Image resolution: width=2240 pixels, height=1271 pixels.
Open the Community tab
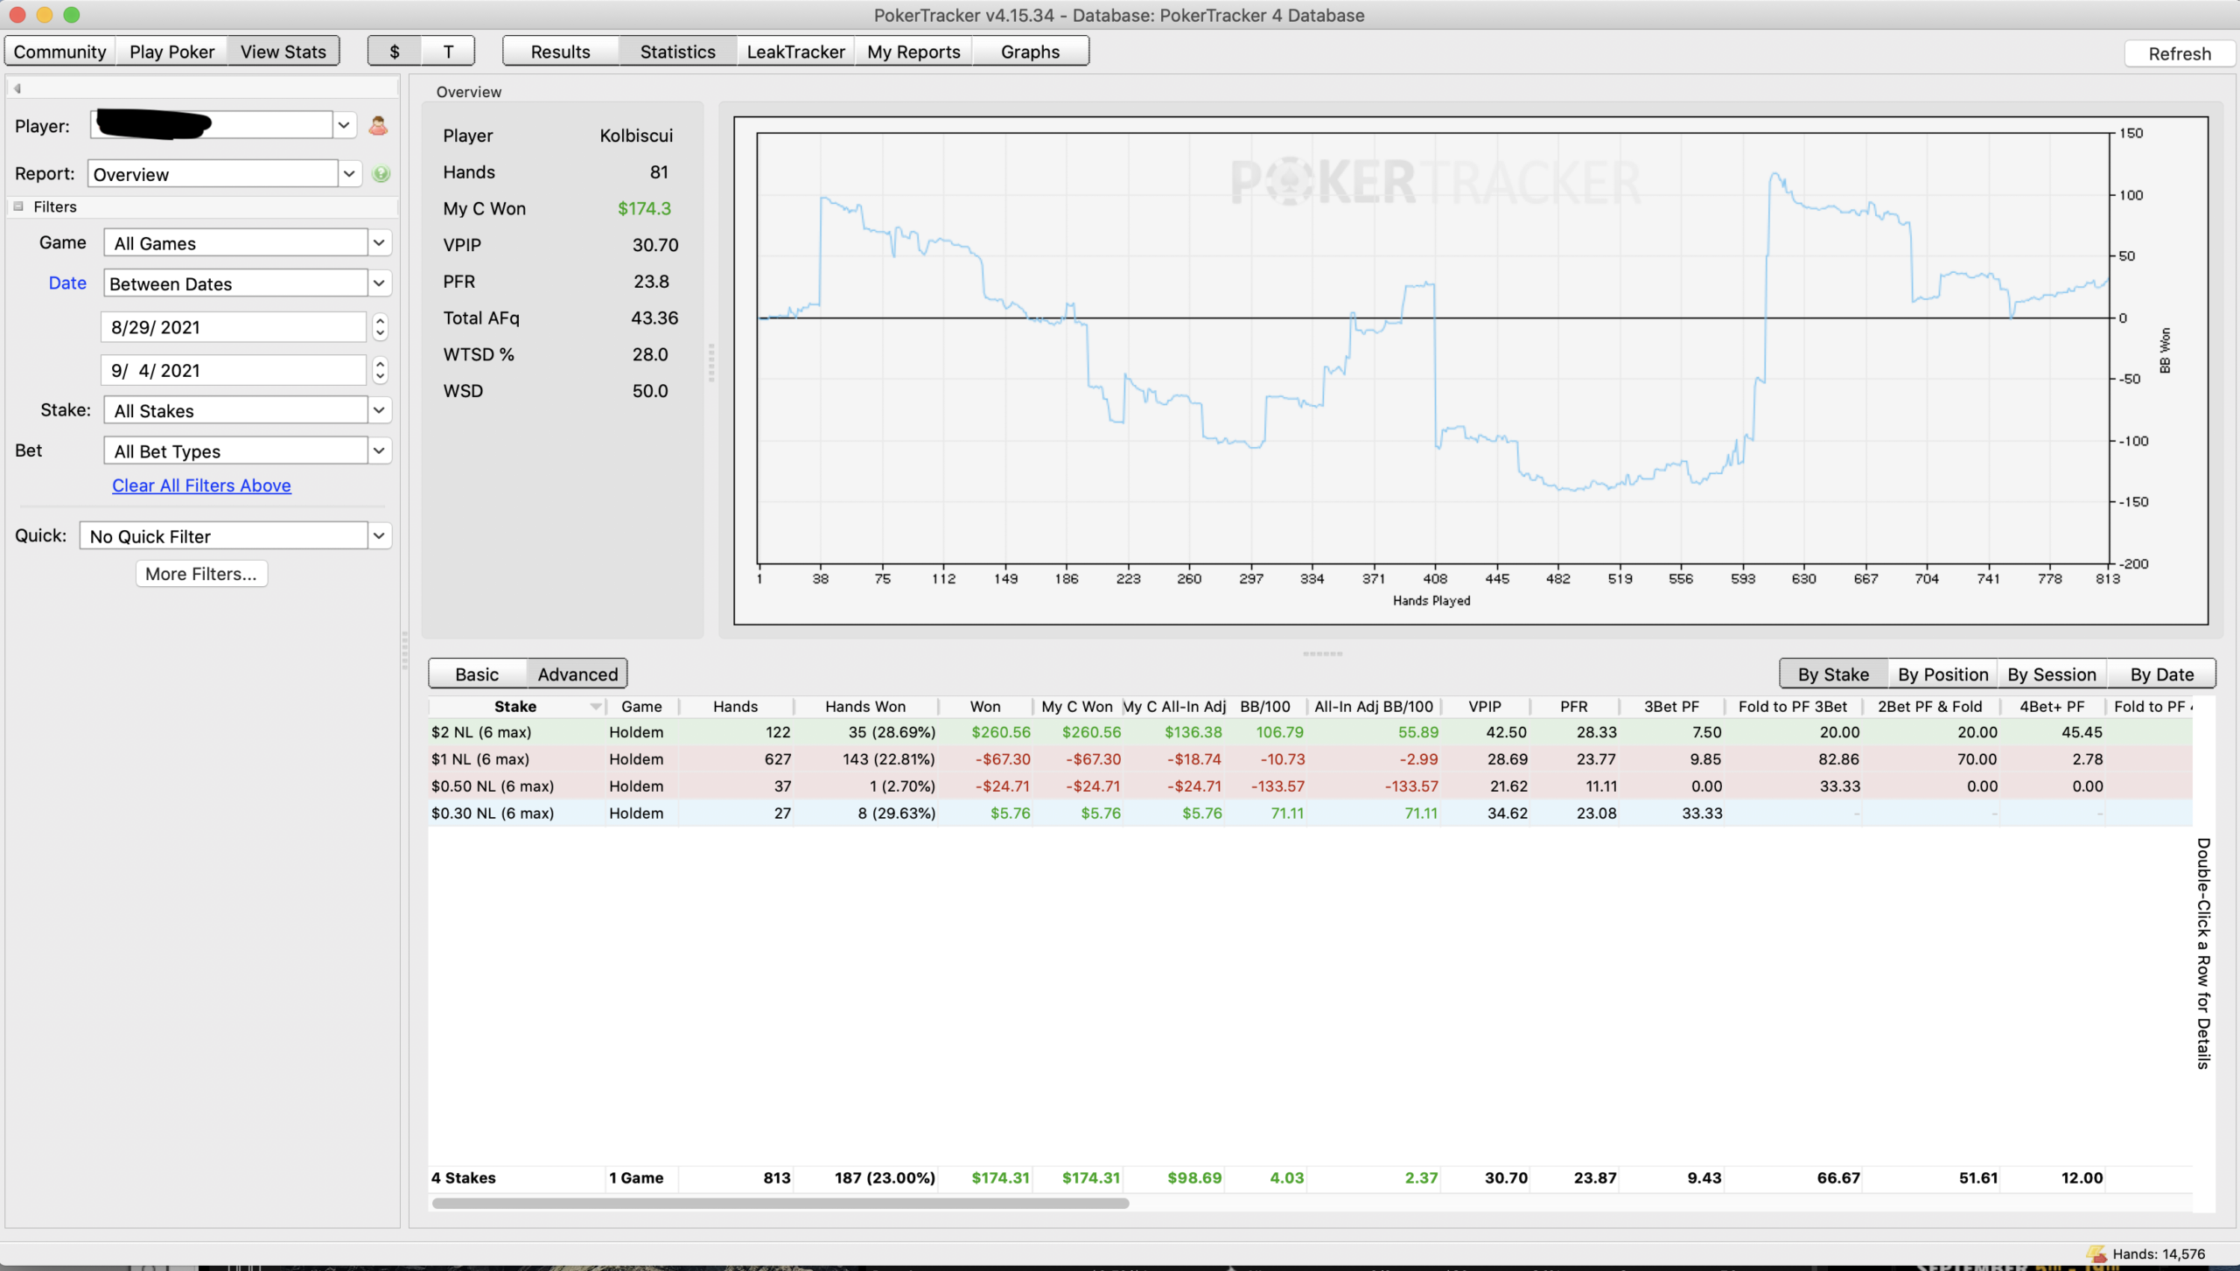60,52
